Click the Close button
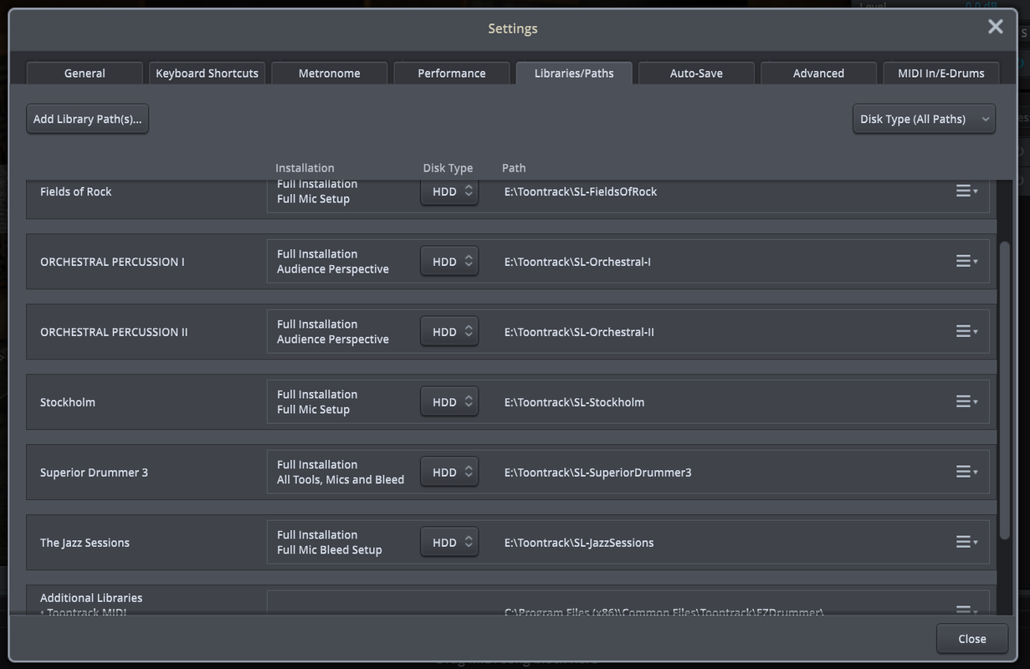Viewport: 1030px width, 669px height. point(972,638)
